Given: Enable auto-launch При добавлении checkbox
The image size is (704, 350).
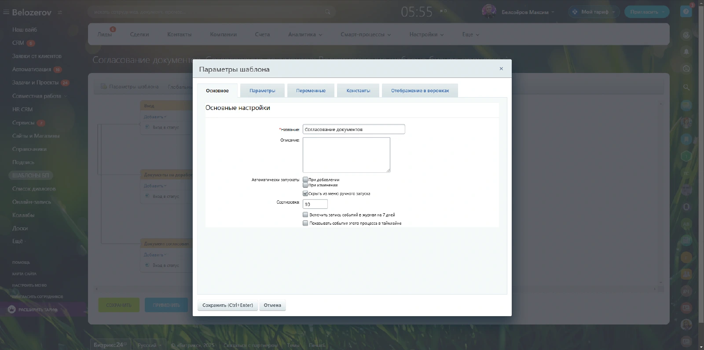Looking at the screenshot, I should pyautogui.click(x=305, y=179).
